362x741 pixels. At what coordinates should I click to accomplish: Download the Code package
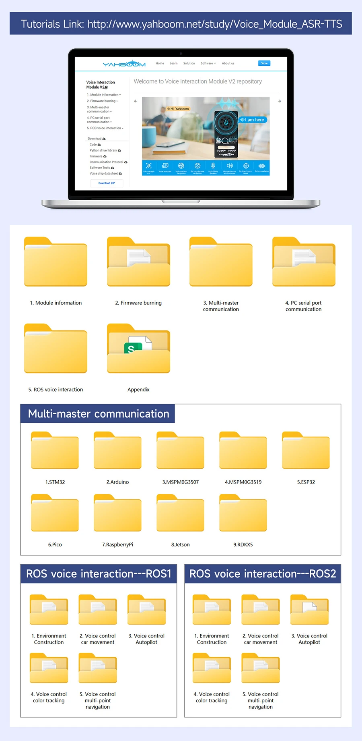tap(95, 145)
